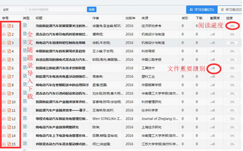Viewport: 243px width, 151px height.
Task: Click the importance bars icon in row 2
Action: pyautogui.click(x=212, y=34)
